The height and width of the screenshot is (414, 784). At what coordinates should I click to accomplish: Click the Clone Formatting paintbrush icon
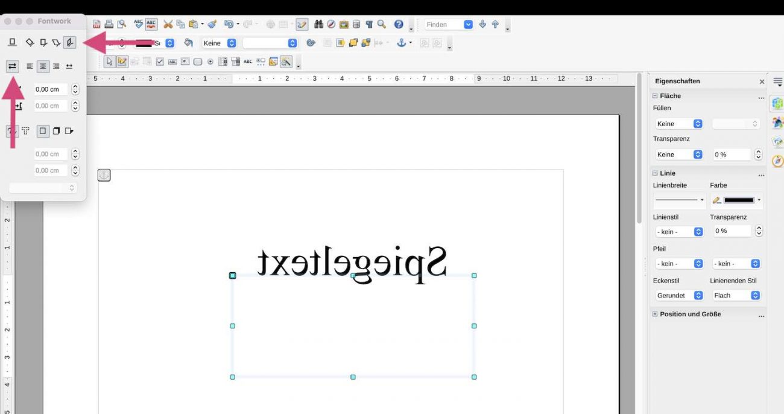click(x=211, y=24)
